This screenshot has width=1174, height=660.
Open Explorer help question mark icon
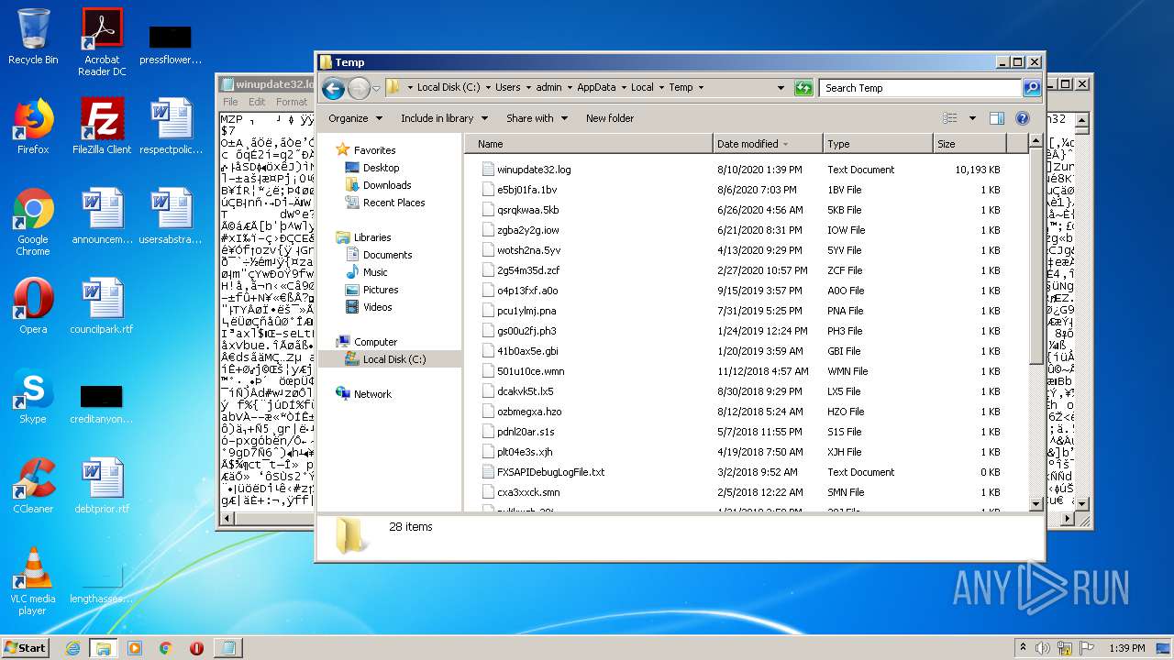(1023, 118)
